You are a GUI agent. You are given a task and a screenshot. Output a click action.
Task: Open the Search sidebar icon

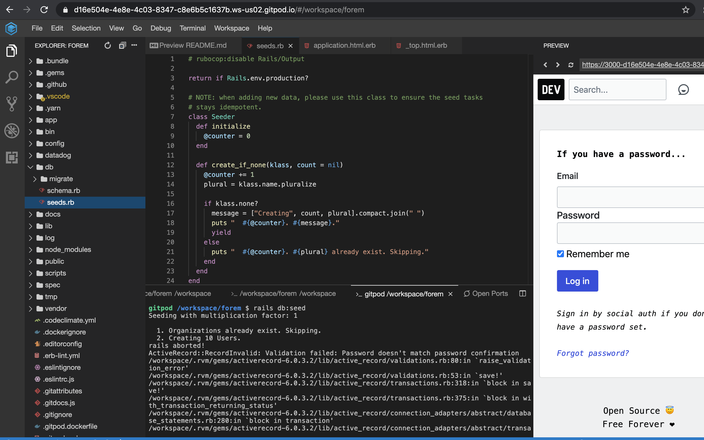coord(12,77)
